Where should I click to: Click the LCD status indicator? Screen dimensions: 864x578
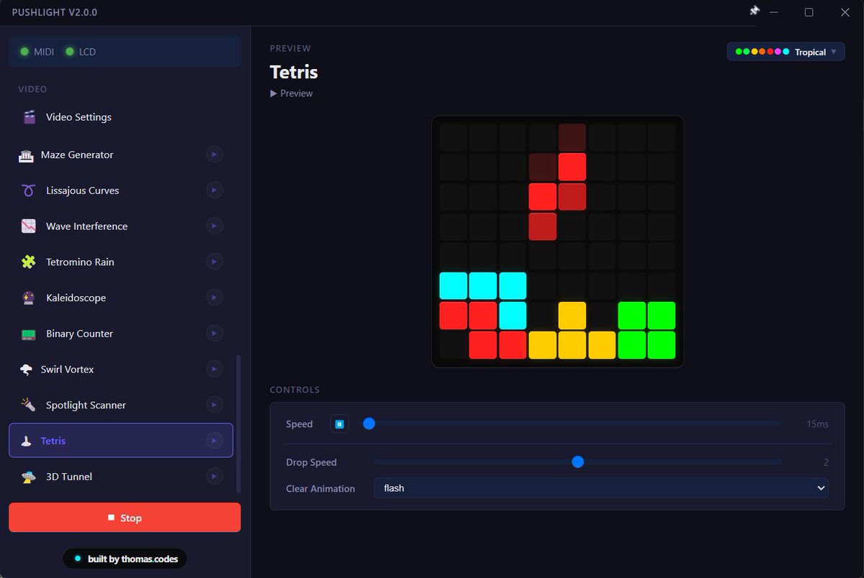(x=81, y=52)
